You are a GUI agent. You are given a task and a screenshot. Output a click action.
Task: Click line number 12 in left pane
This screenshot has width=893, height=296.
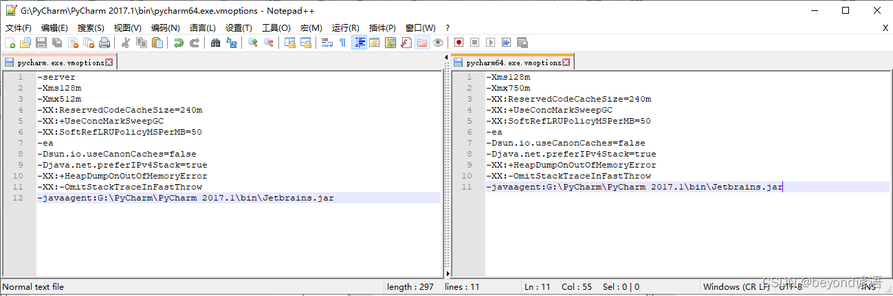tap(19, 198)
